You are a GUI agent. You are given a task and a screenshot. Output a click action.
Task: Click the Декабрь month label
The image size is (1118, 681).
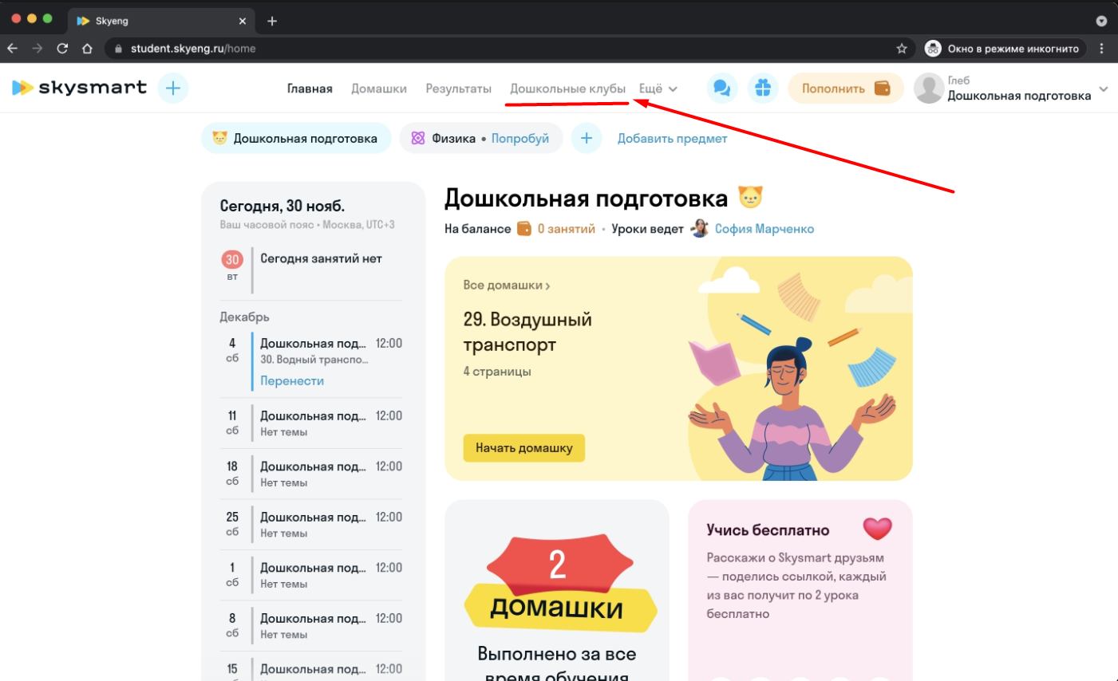[x=244, y=317]
